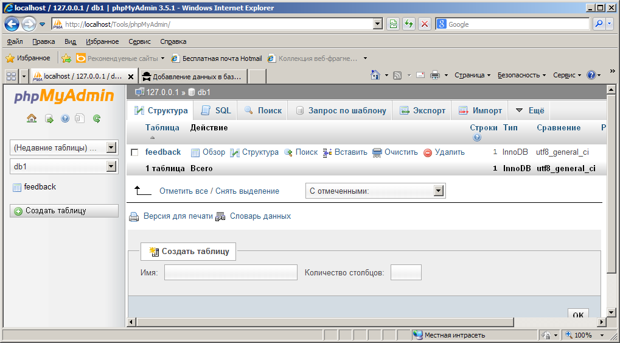This screenshot has height=343, width=620.
Task: Click the Refresh page icon
Action: [x=409, y=24]
